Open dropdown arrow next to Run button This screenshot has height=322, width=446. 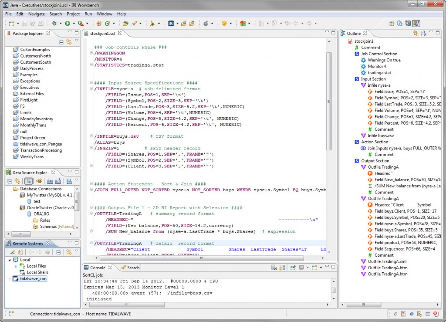coord(74,24)
